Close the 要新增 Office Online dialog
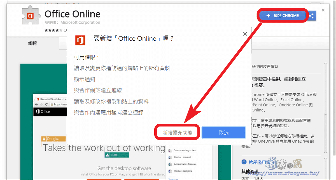Image resolution: width=336 pixels, height=180 pixels. coord(245,34)
